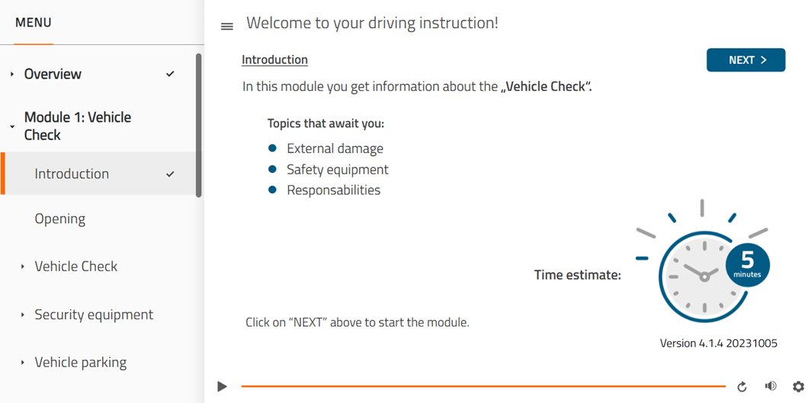Click the Introduction heading link
The image size is (808, 403).
pos(274,59)
